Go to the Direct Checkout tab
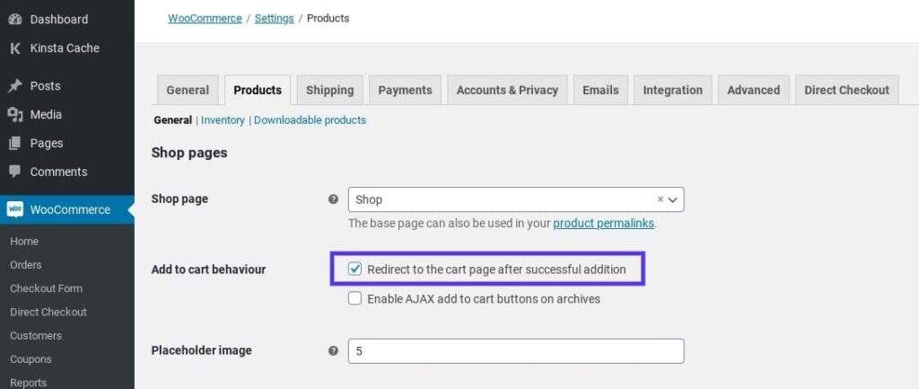This screenshot has width=919, height=389. (x=846, y=90)
